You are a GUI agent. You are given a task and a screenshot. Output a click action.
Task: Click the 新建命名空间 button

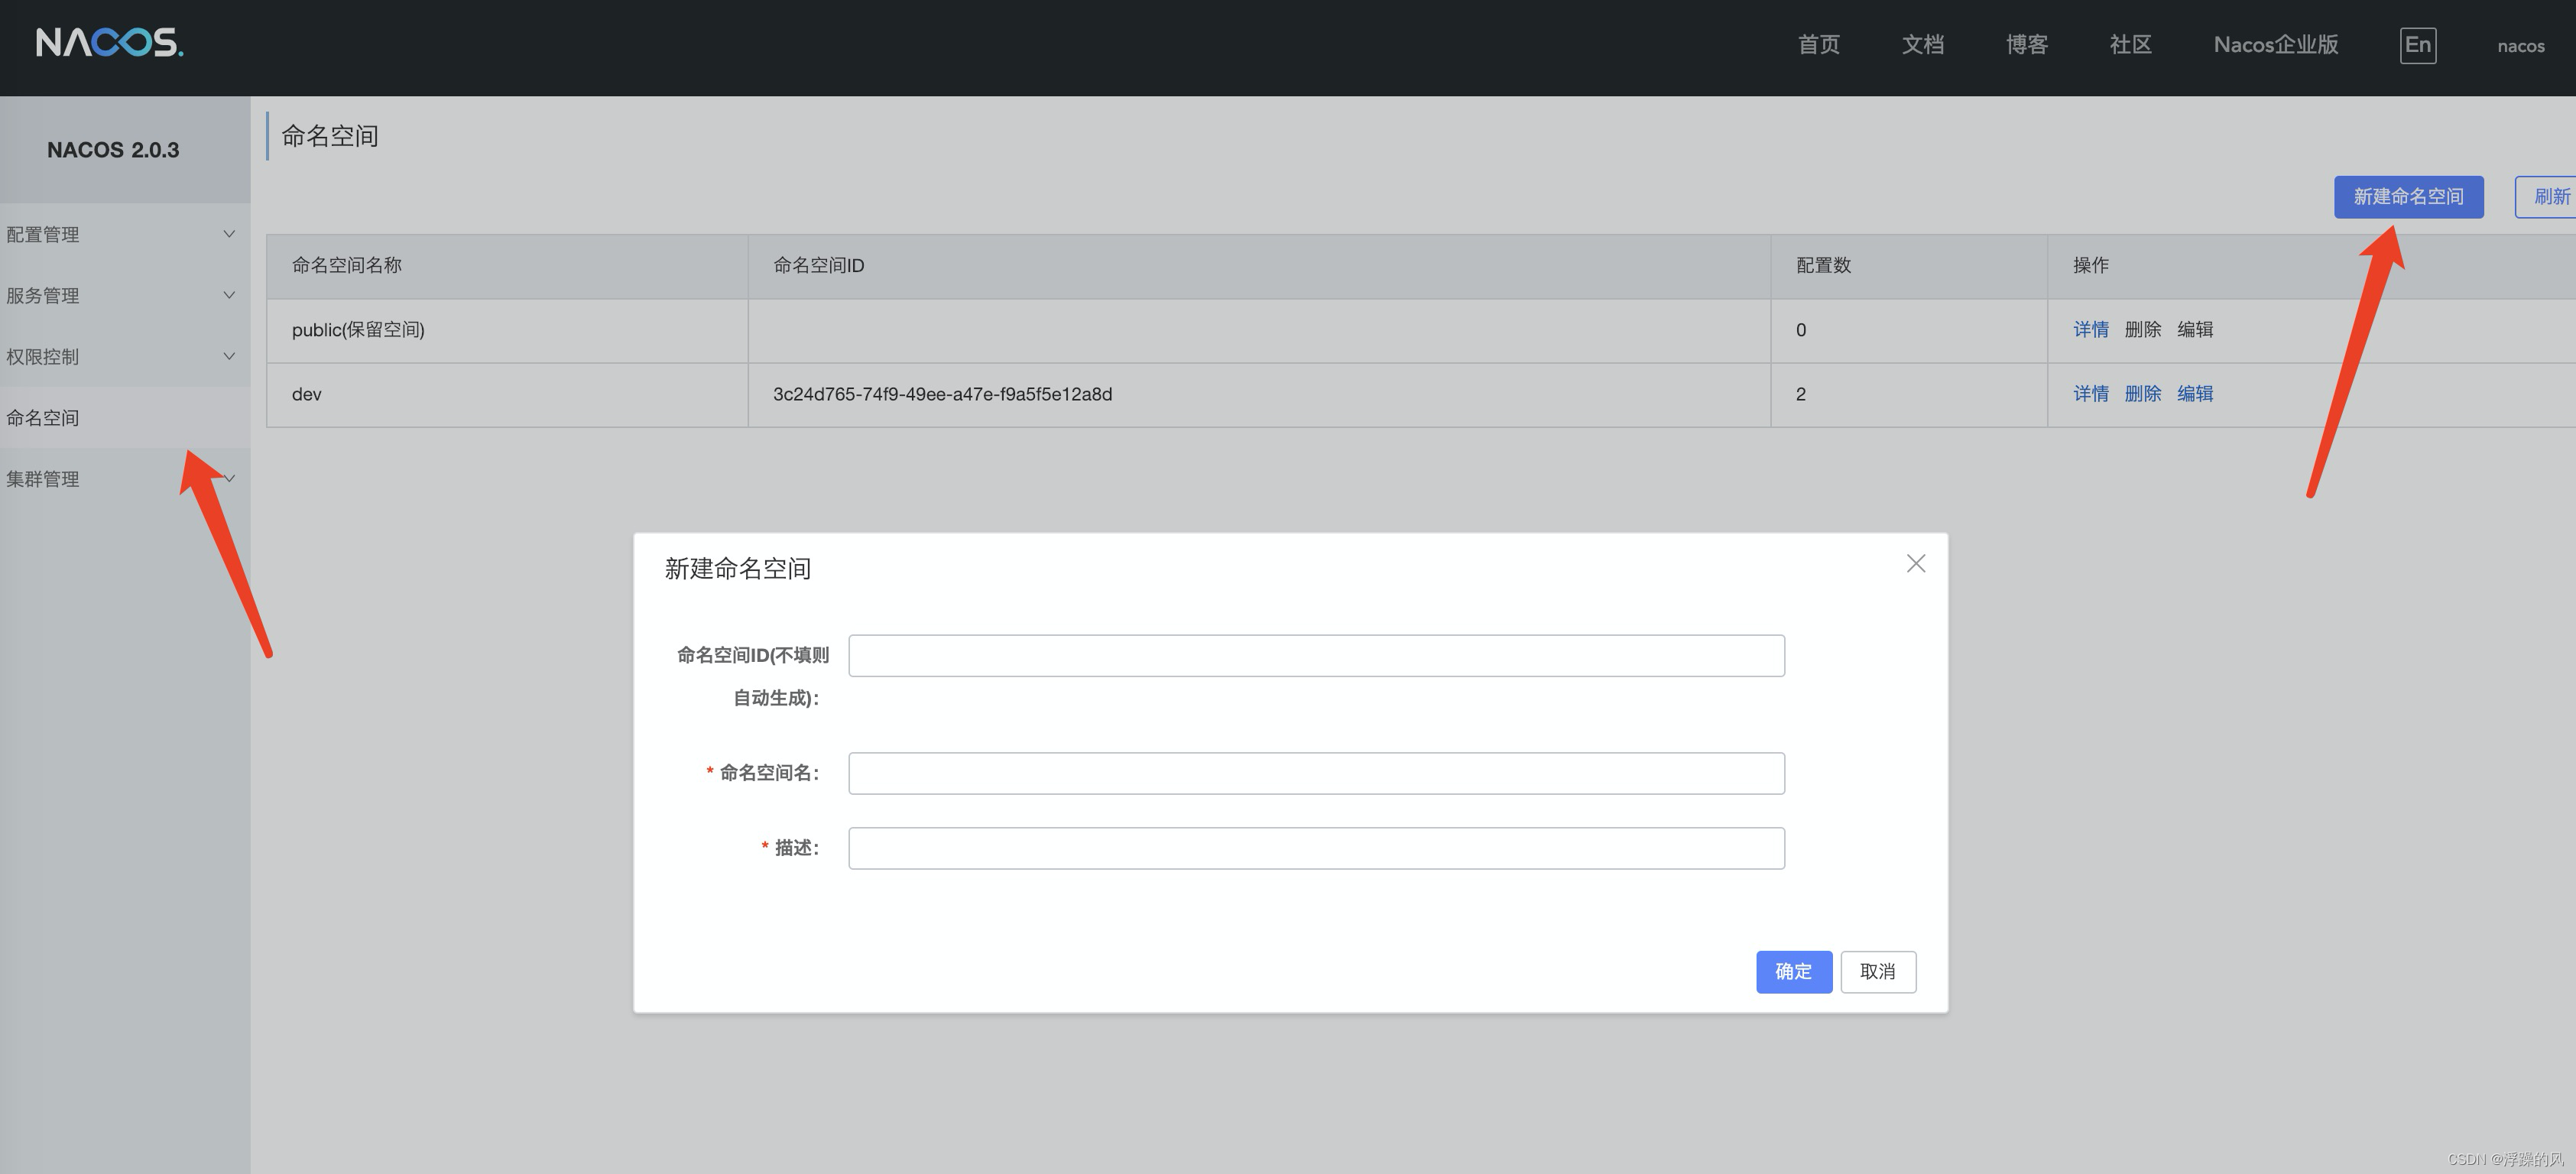(x=2408, y=197)
